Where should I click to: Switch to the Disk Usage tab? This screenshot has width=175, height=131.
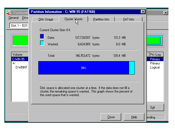click(x=46, y=19)
